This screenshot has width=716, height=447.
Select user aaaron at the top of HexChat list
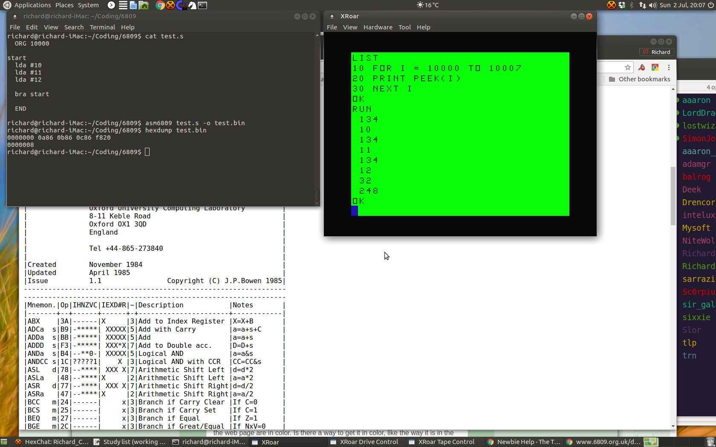696,100
